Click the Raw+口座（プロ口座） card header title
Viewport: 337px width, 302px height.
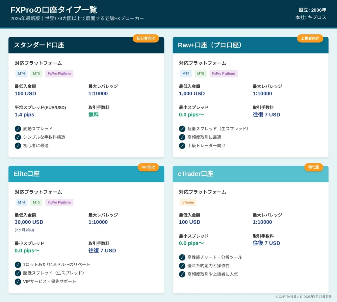210,45
